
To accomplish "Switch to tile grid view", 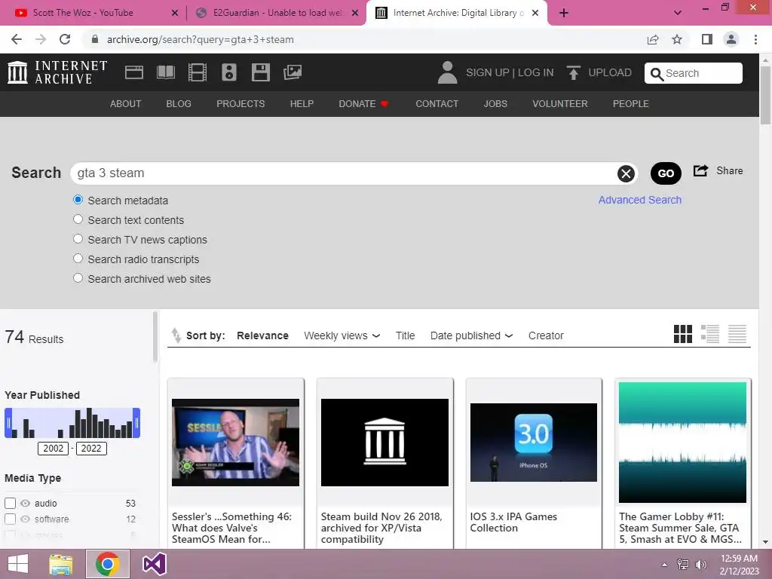I will [x=683, y=334].
